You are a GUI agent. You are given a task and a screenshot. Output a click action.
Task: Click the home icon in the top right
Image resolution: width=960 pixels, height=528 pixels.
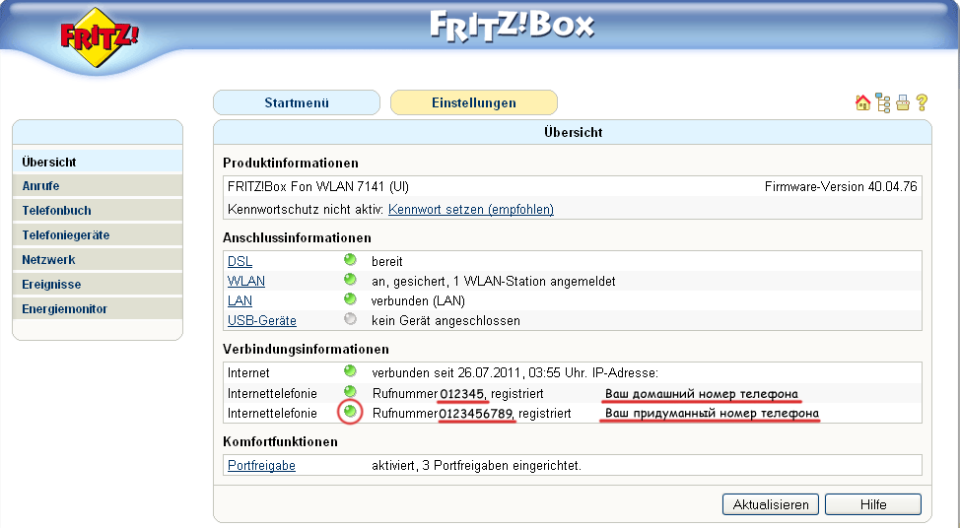pyautogui.click(x=862, y=102)
